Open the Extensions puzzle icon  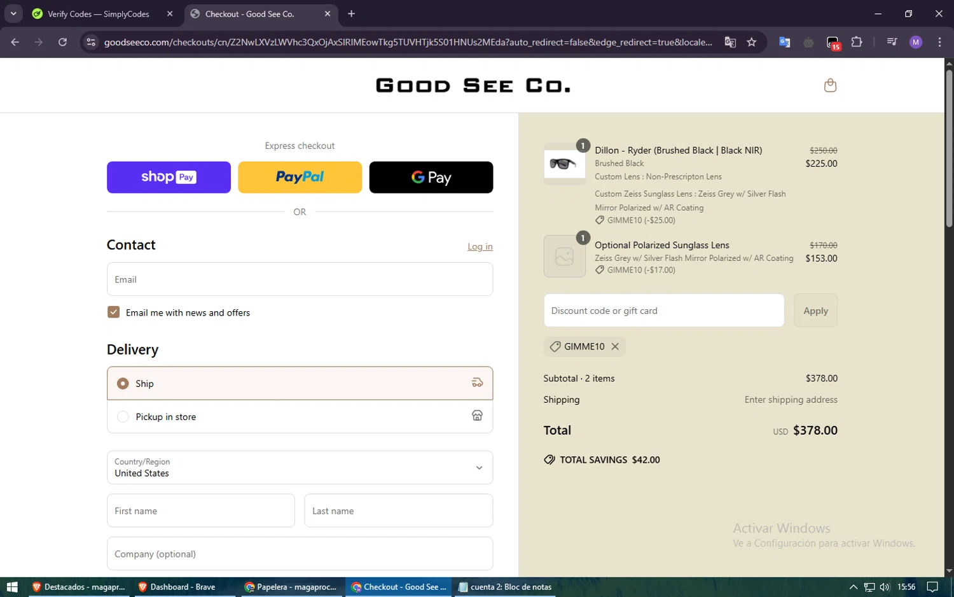[857, 42]
